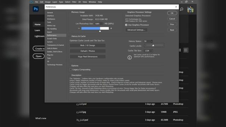Select Guides, Grid & Slices category

pos(55,52)
